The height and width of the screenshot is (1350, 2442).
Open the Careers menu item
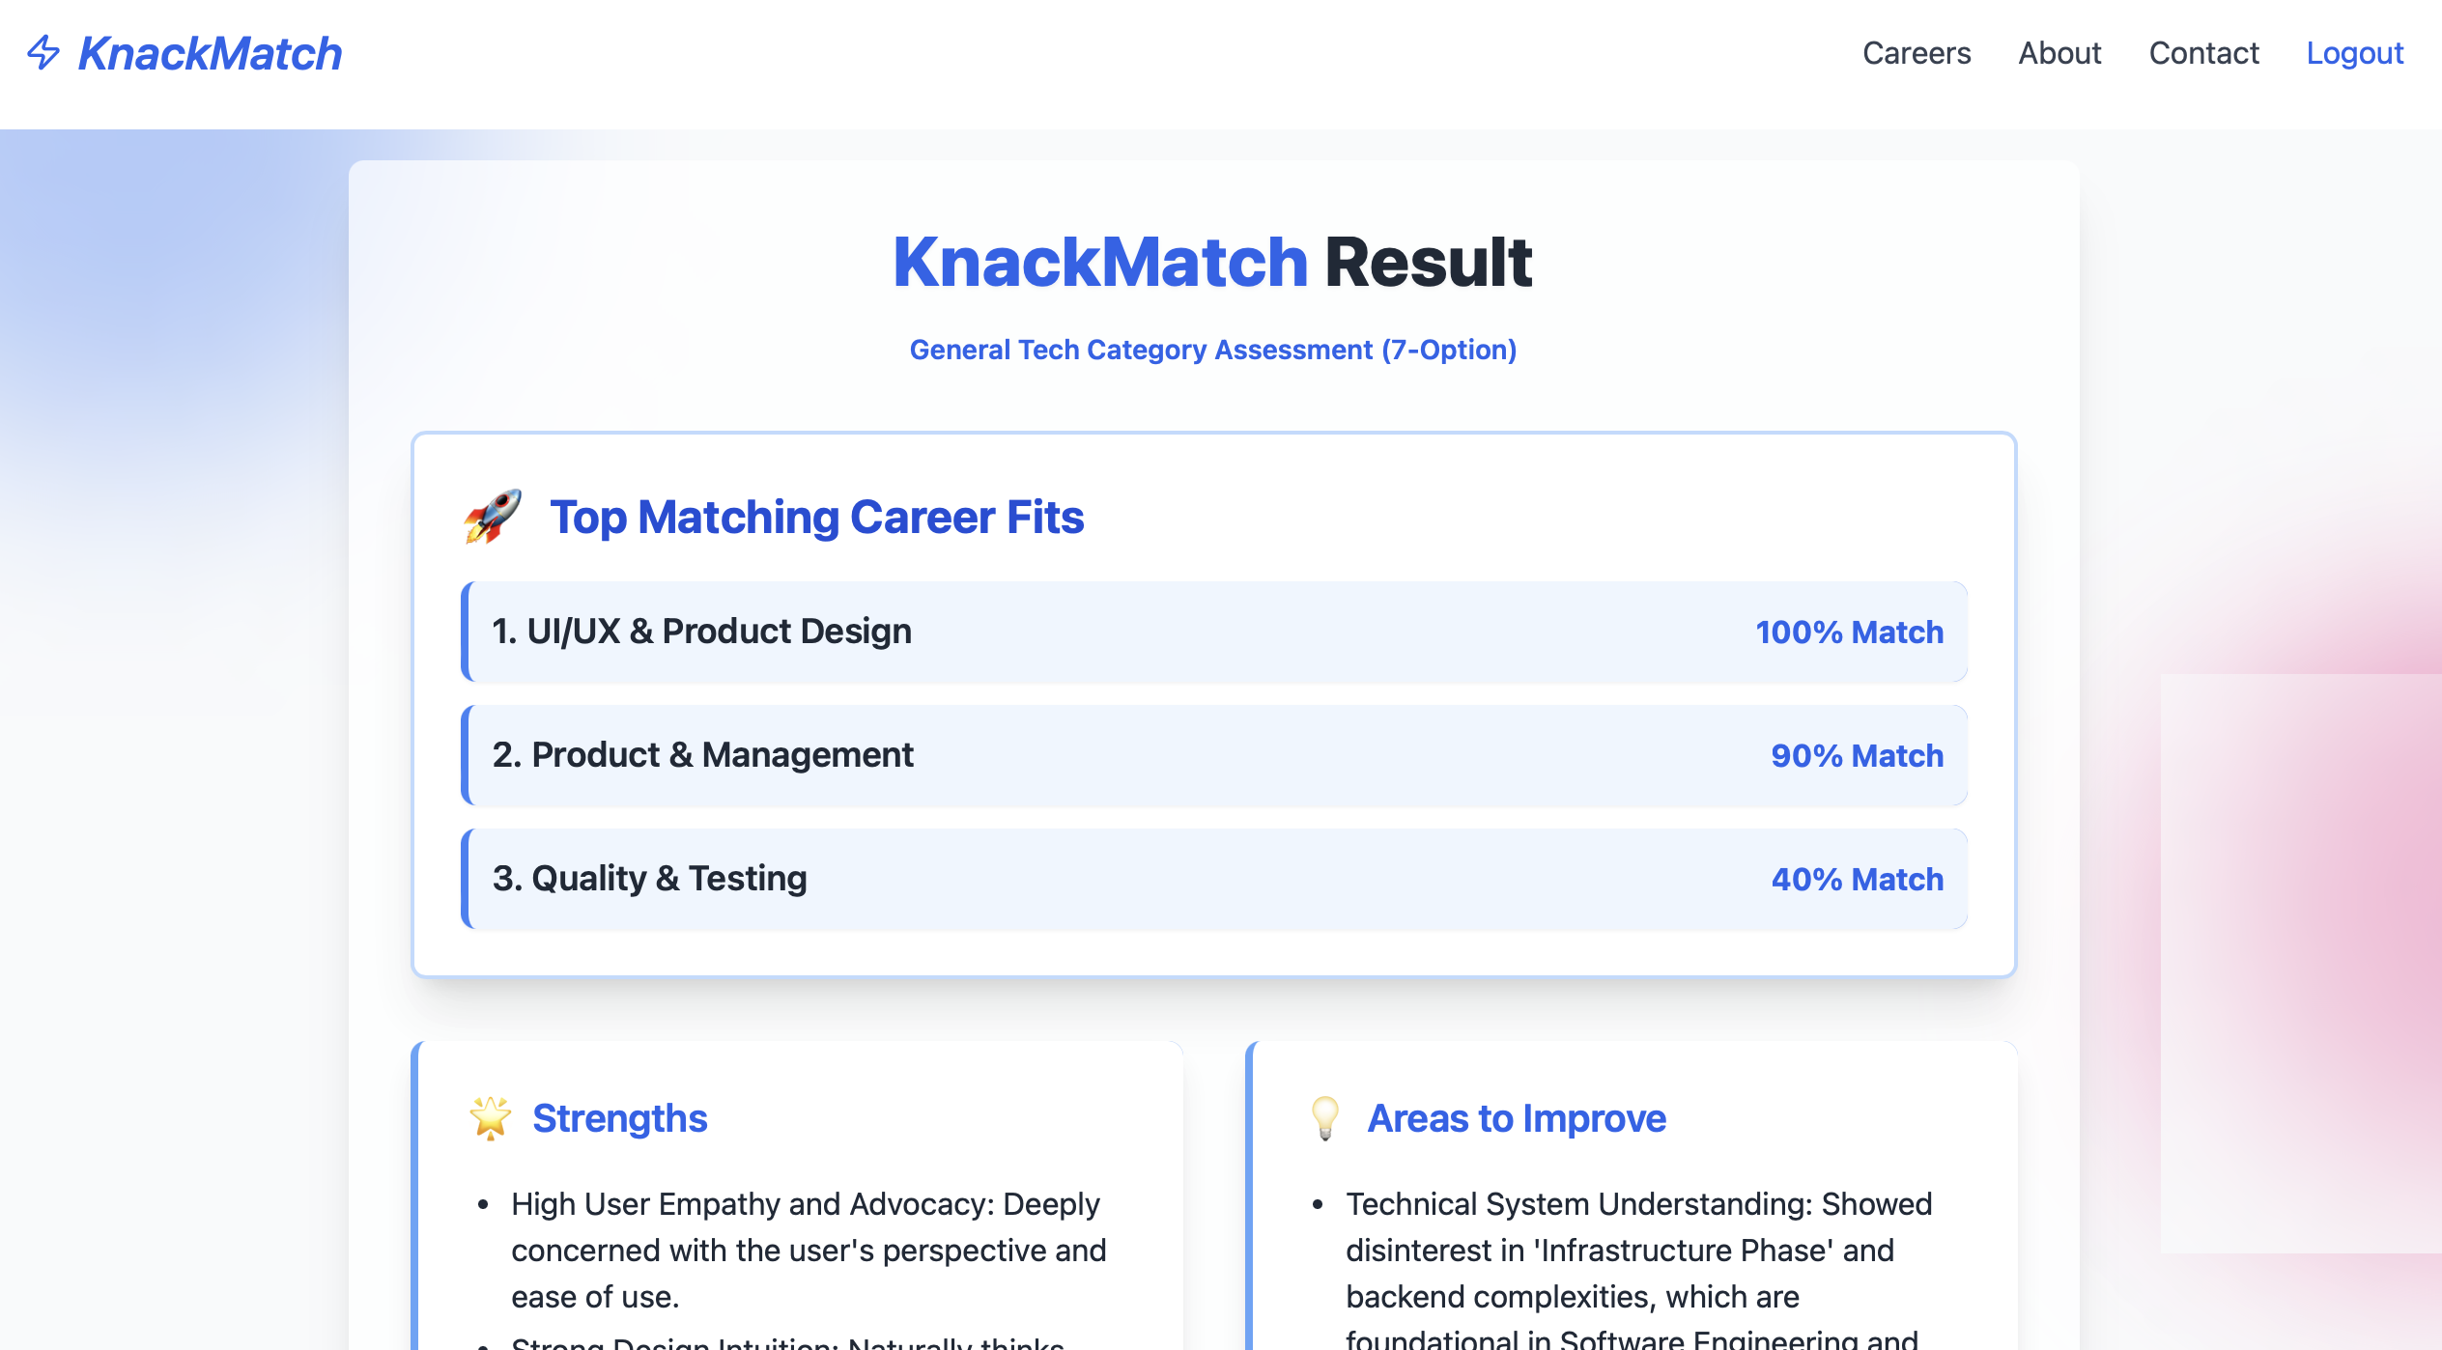pos(1917,53)
